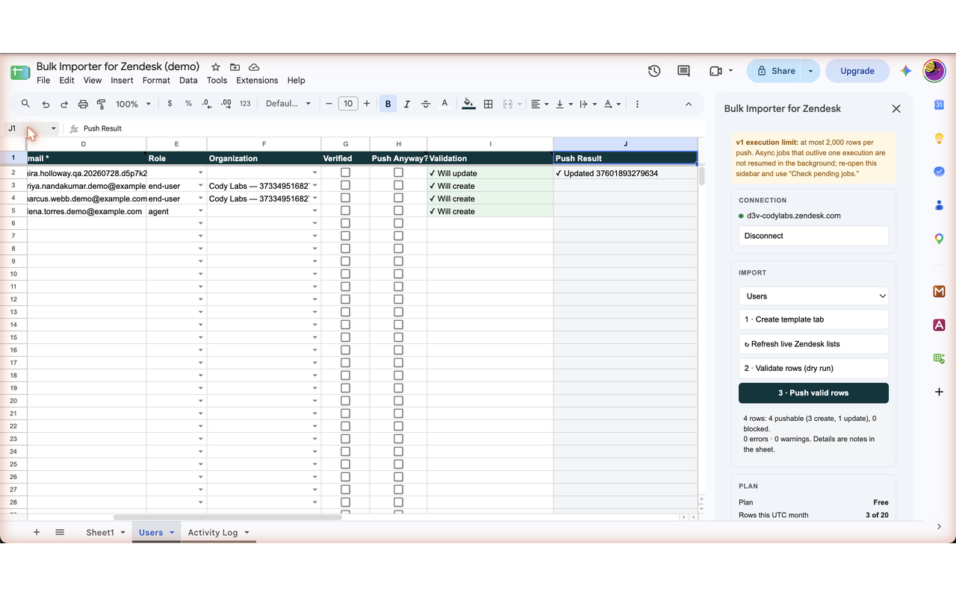Click the Disconnect button
This screenshot has width=956, height=597.
[x=813, y=236]
